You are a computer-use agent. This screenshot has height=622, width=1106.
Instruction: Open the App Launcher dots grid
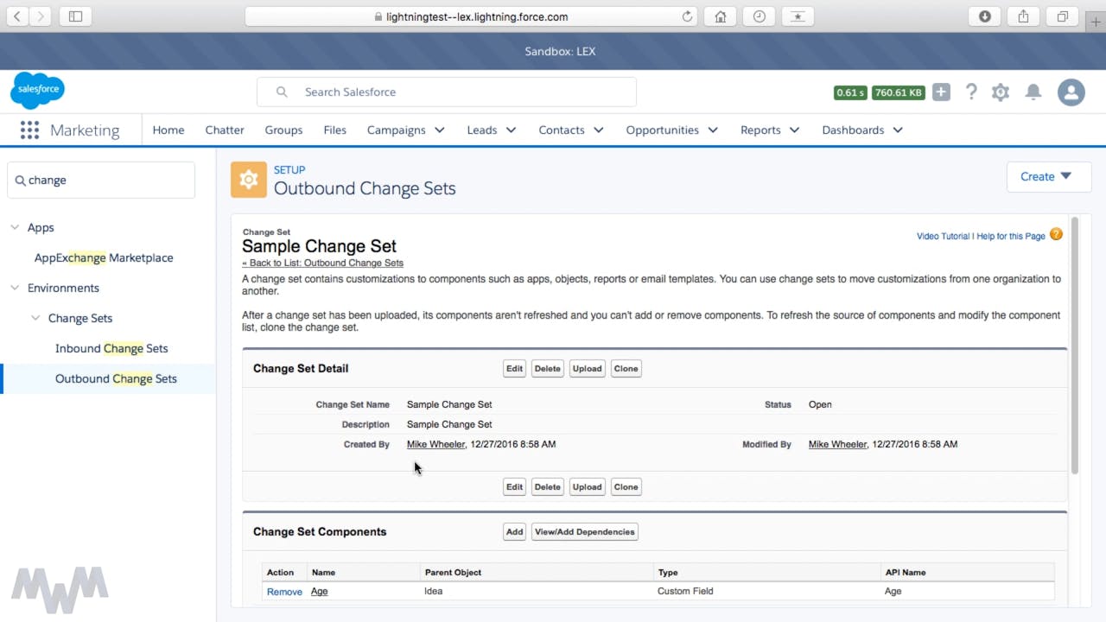coord(29,130)
